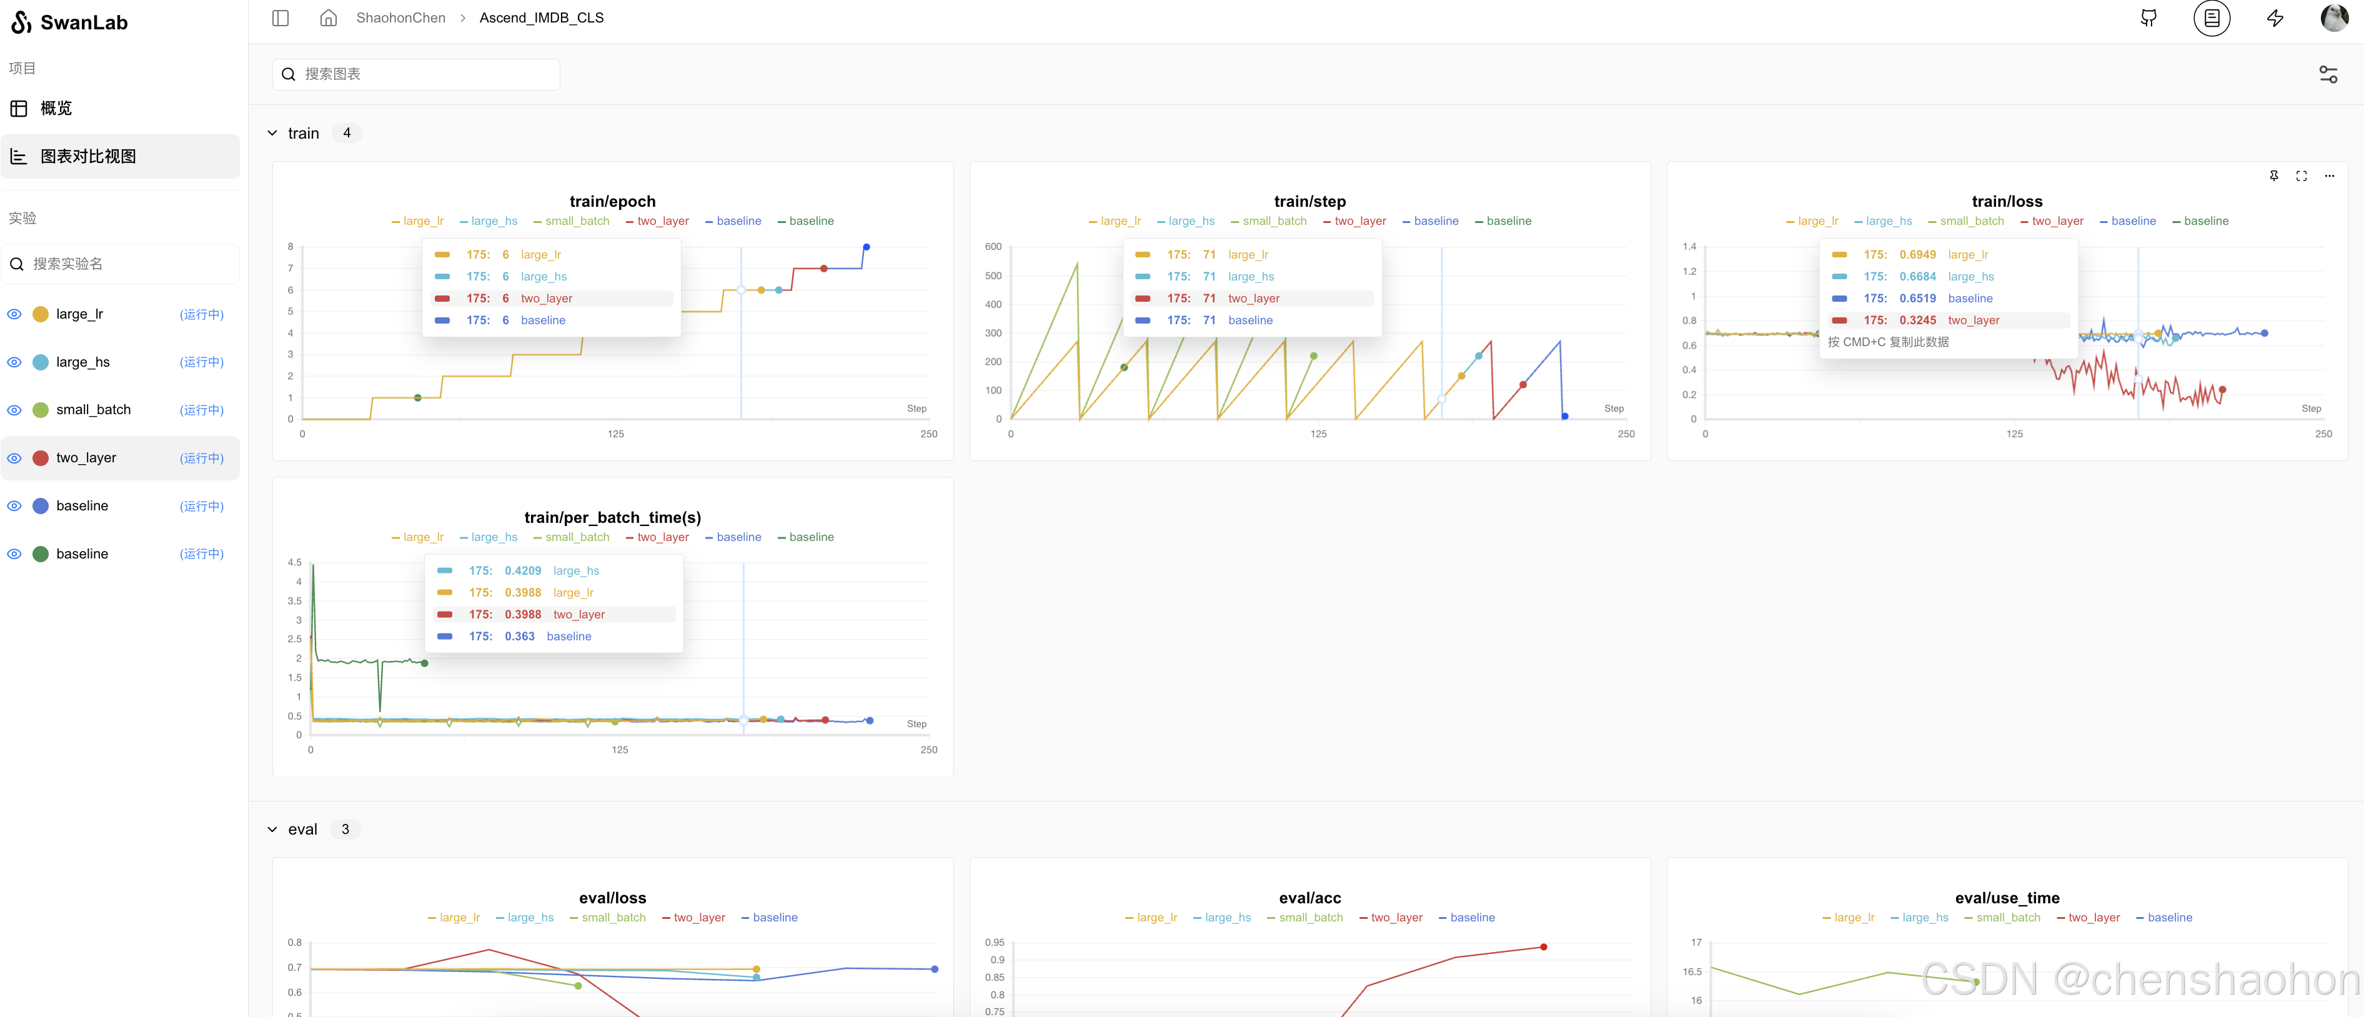Collapse the train section chevron
Viewport: 2364px width, 1017px height.
pos(272,133)
